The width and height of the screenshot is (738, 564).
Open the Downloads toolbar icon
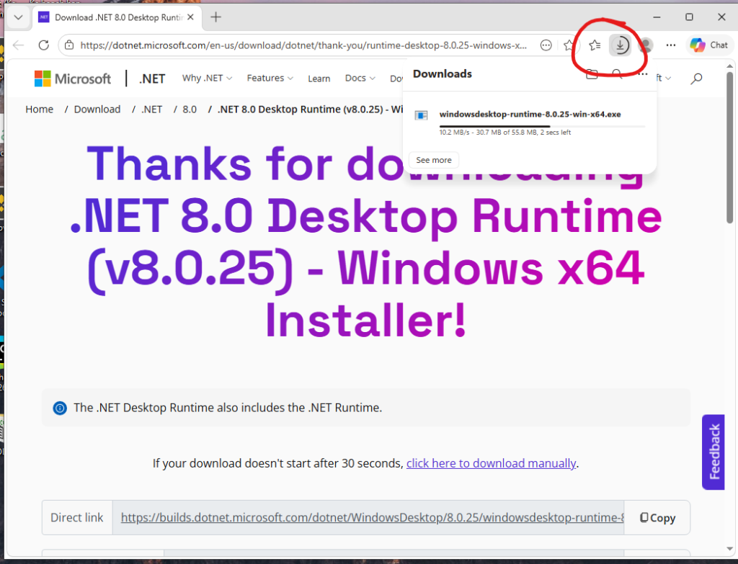(x=620, y=45)
